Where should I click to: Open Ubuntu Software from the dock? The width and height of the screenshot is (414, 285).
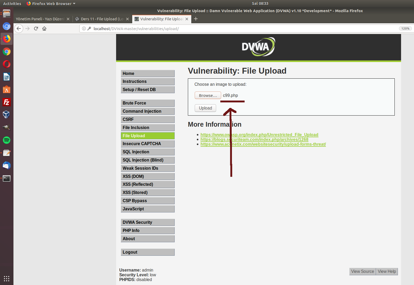coord(7,89)
